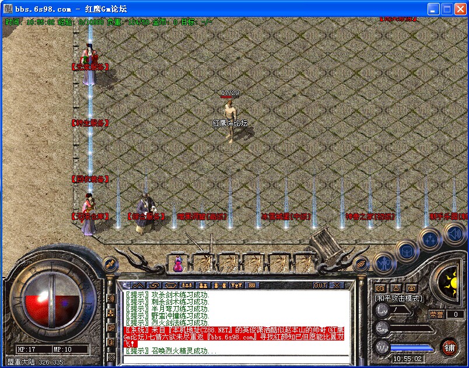
Task: Click the chat-bubbles small button above attack mode
Action: 380,289
